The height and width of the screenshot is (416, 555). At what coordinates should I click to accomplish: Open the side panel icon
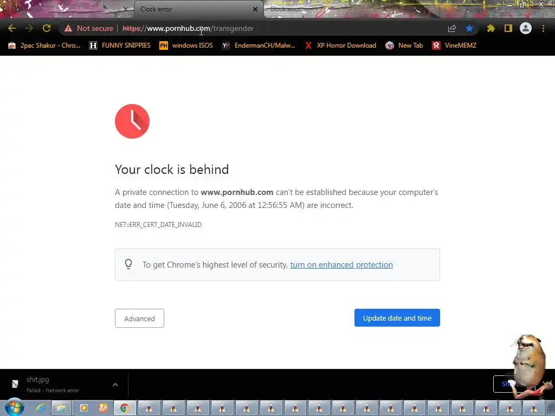click(508, 28)
